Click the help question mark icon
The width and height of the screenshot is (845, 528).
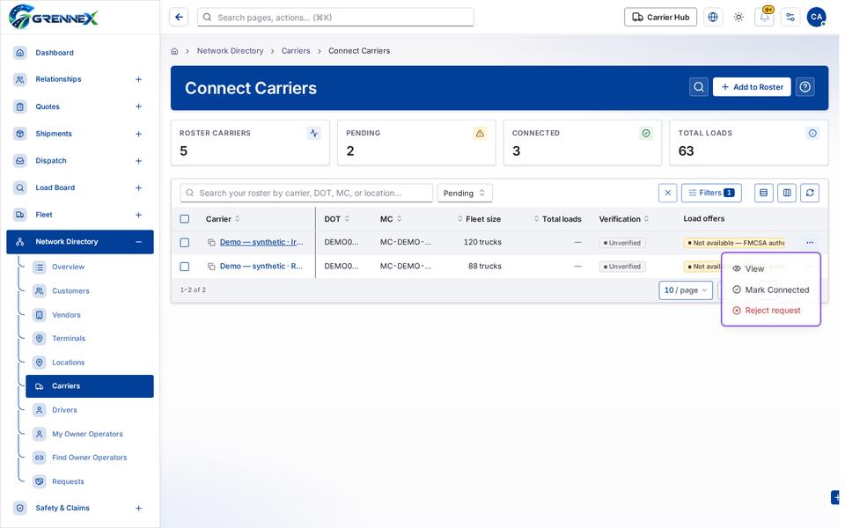pos(805,87)
